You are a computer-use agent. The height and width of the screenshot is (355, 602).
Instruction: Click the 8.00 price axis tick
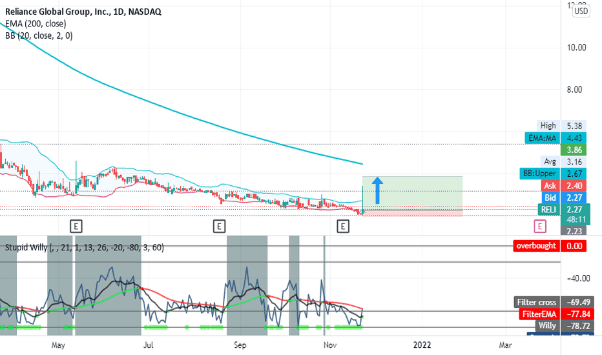(x=574, y=90)
